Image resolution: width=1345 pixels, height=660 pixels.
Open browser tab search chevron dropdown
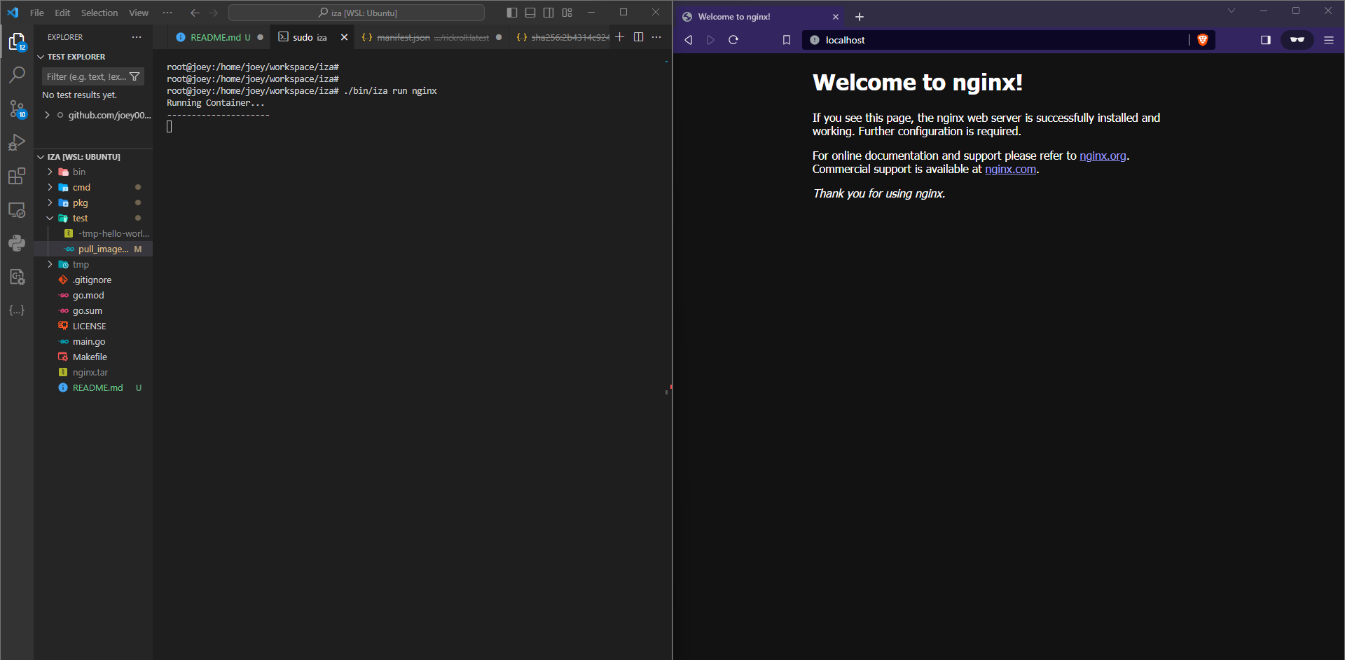[x=1232, y=11]
